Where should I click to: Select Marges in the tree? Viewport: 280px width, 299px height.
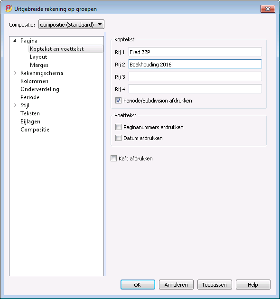pos(39,65)
